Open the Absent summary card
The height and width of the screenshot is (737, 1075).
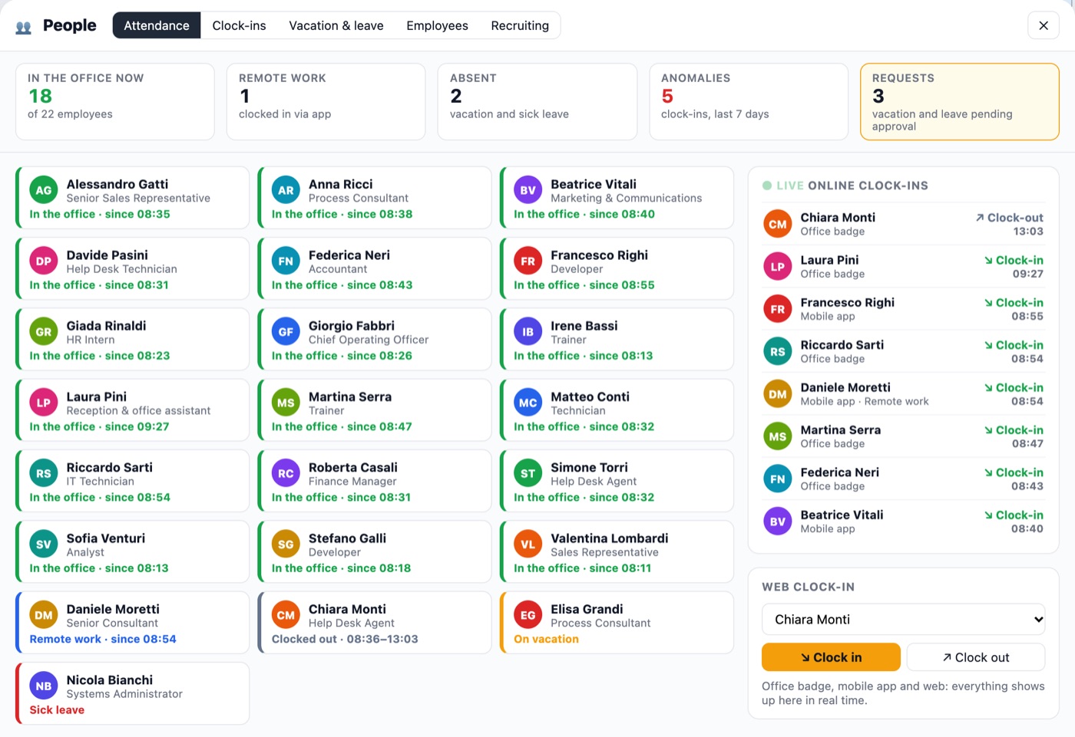537,102
